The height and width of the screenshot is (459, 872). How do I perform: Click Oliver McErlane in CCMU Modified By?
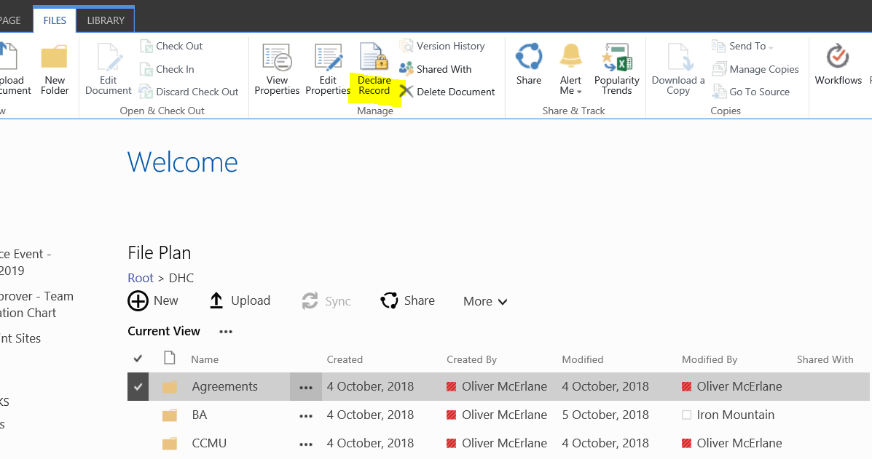click(739, 444)
